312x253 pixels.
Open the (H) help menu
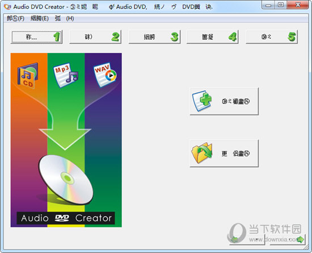64,19
